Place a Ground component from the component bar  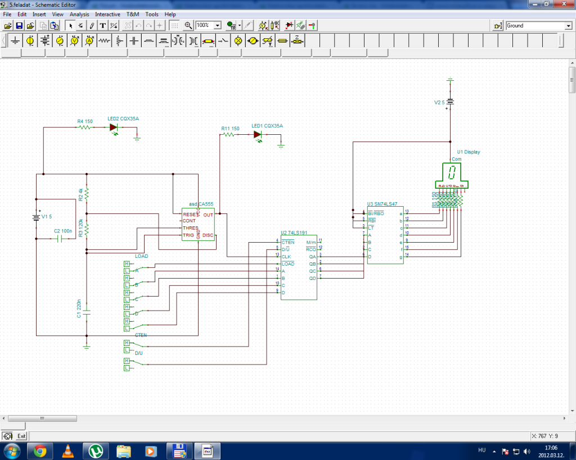click(x=15, y=40)
